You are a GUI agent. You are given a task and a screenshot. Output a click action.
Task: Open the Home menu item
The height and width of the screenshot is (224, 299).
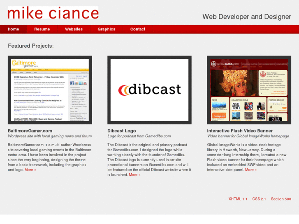click(x=13, y=29)
